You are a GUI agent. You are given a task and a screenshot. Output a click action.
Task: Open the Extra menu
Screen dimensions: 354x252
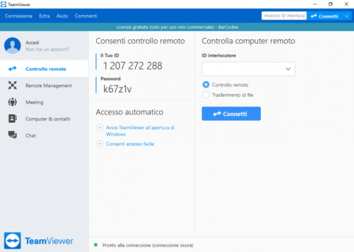coord(44,16)
